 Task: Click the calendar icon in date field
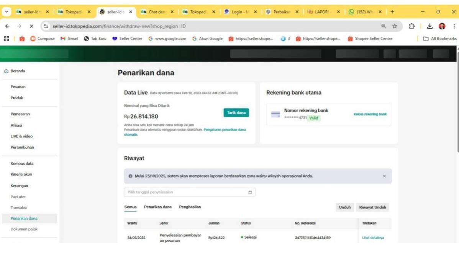pyautogui.click(x=250, y=192)
